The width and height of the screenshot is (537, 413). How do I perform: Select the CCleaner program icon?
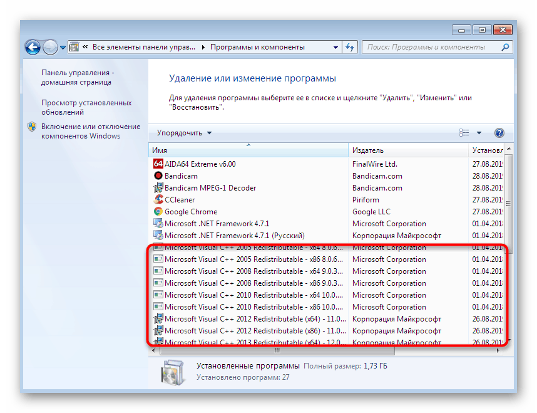coord(158,199)
